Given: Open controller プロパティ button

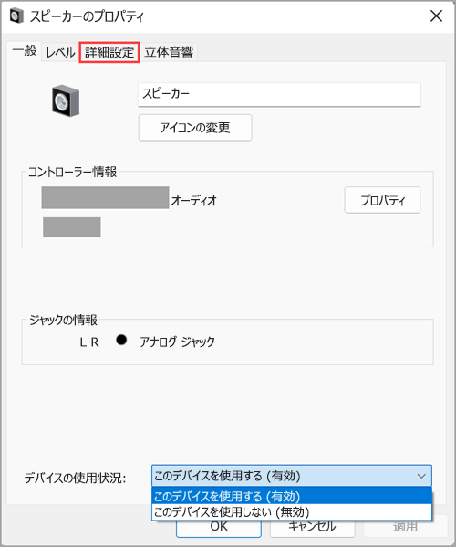Looking at the screenshot, I should click(382, 200).
